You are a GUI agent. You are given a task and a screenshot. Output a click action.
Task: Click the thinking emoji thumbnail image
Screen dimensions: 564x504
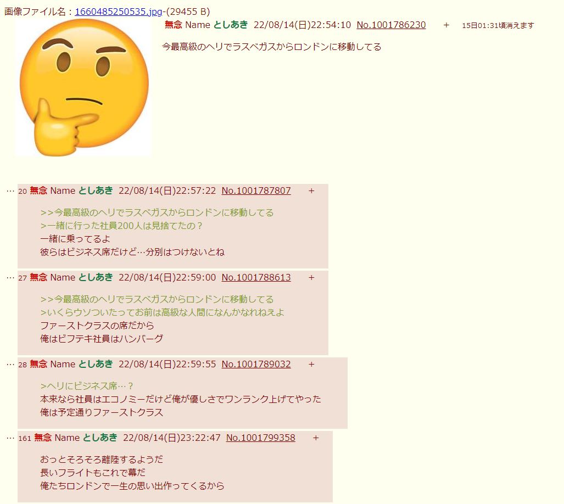tap(83, 87)
